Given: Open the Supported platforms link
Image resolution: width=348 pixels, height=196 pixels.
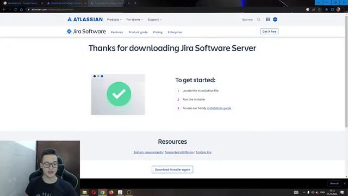Looking at the screenshot, I should 179,152.
